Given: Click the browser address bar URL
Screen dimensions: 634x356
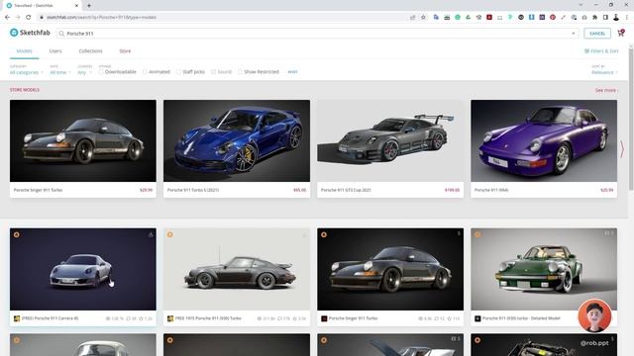Looking at the screenshot, I should [101, 18].
